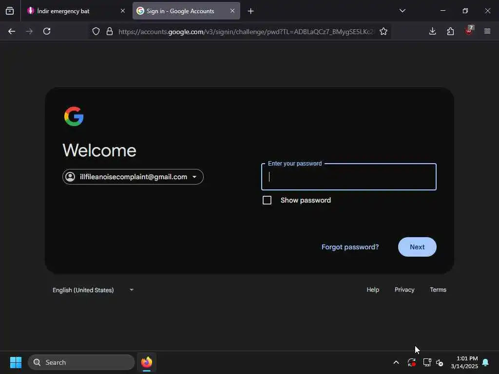The width and height of the screenshot is (499, 374).
Task: Enable the Show password checkbox
Action: tap(267, 200)
